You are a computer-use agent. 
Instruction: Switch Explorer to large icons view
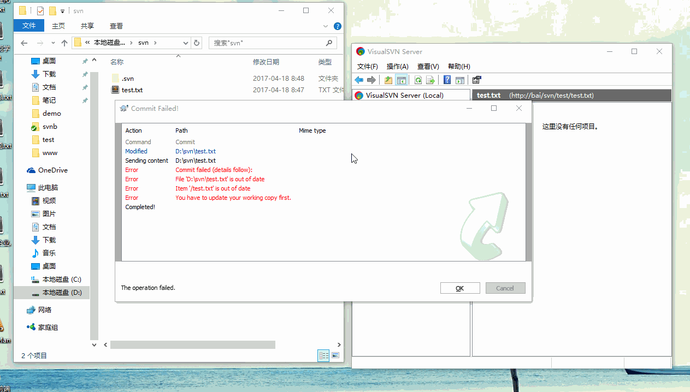point(335,355)
